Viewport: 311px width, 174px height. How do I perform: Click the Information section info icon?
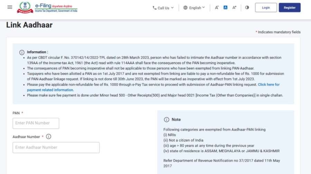(22, 52)
